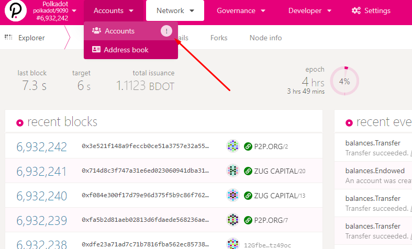This screenshot has width=412, height=249.
Task: Click the Settings gear icon
Action: click(x=357, y=10)
